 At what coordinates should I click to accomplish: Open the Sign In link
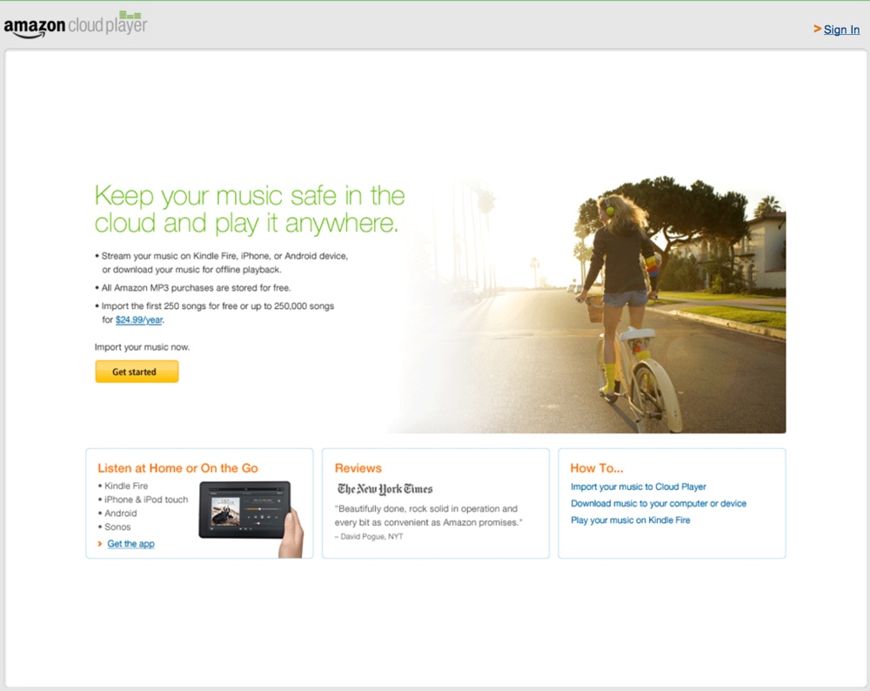coord(841,30)
